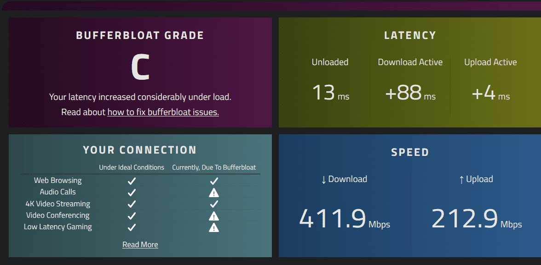Click the 13 ms unloaded latency value
Screen dimensions: 541x265
point(330,93)
